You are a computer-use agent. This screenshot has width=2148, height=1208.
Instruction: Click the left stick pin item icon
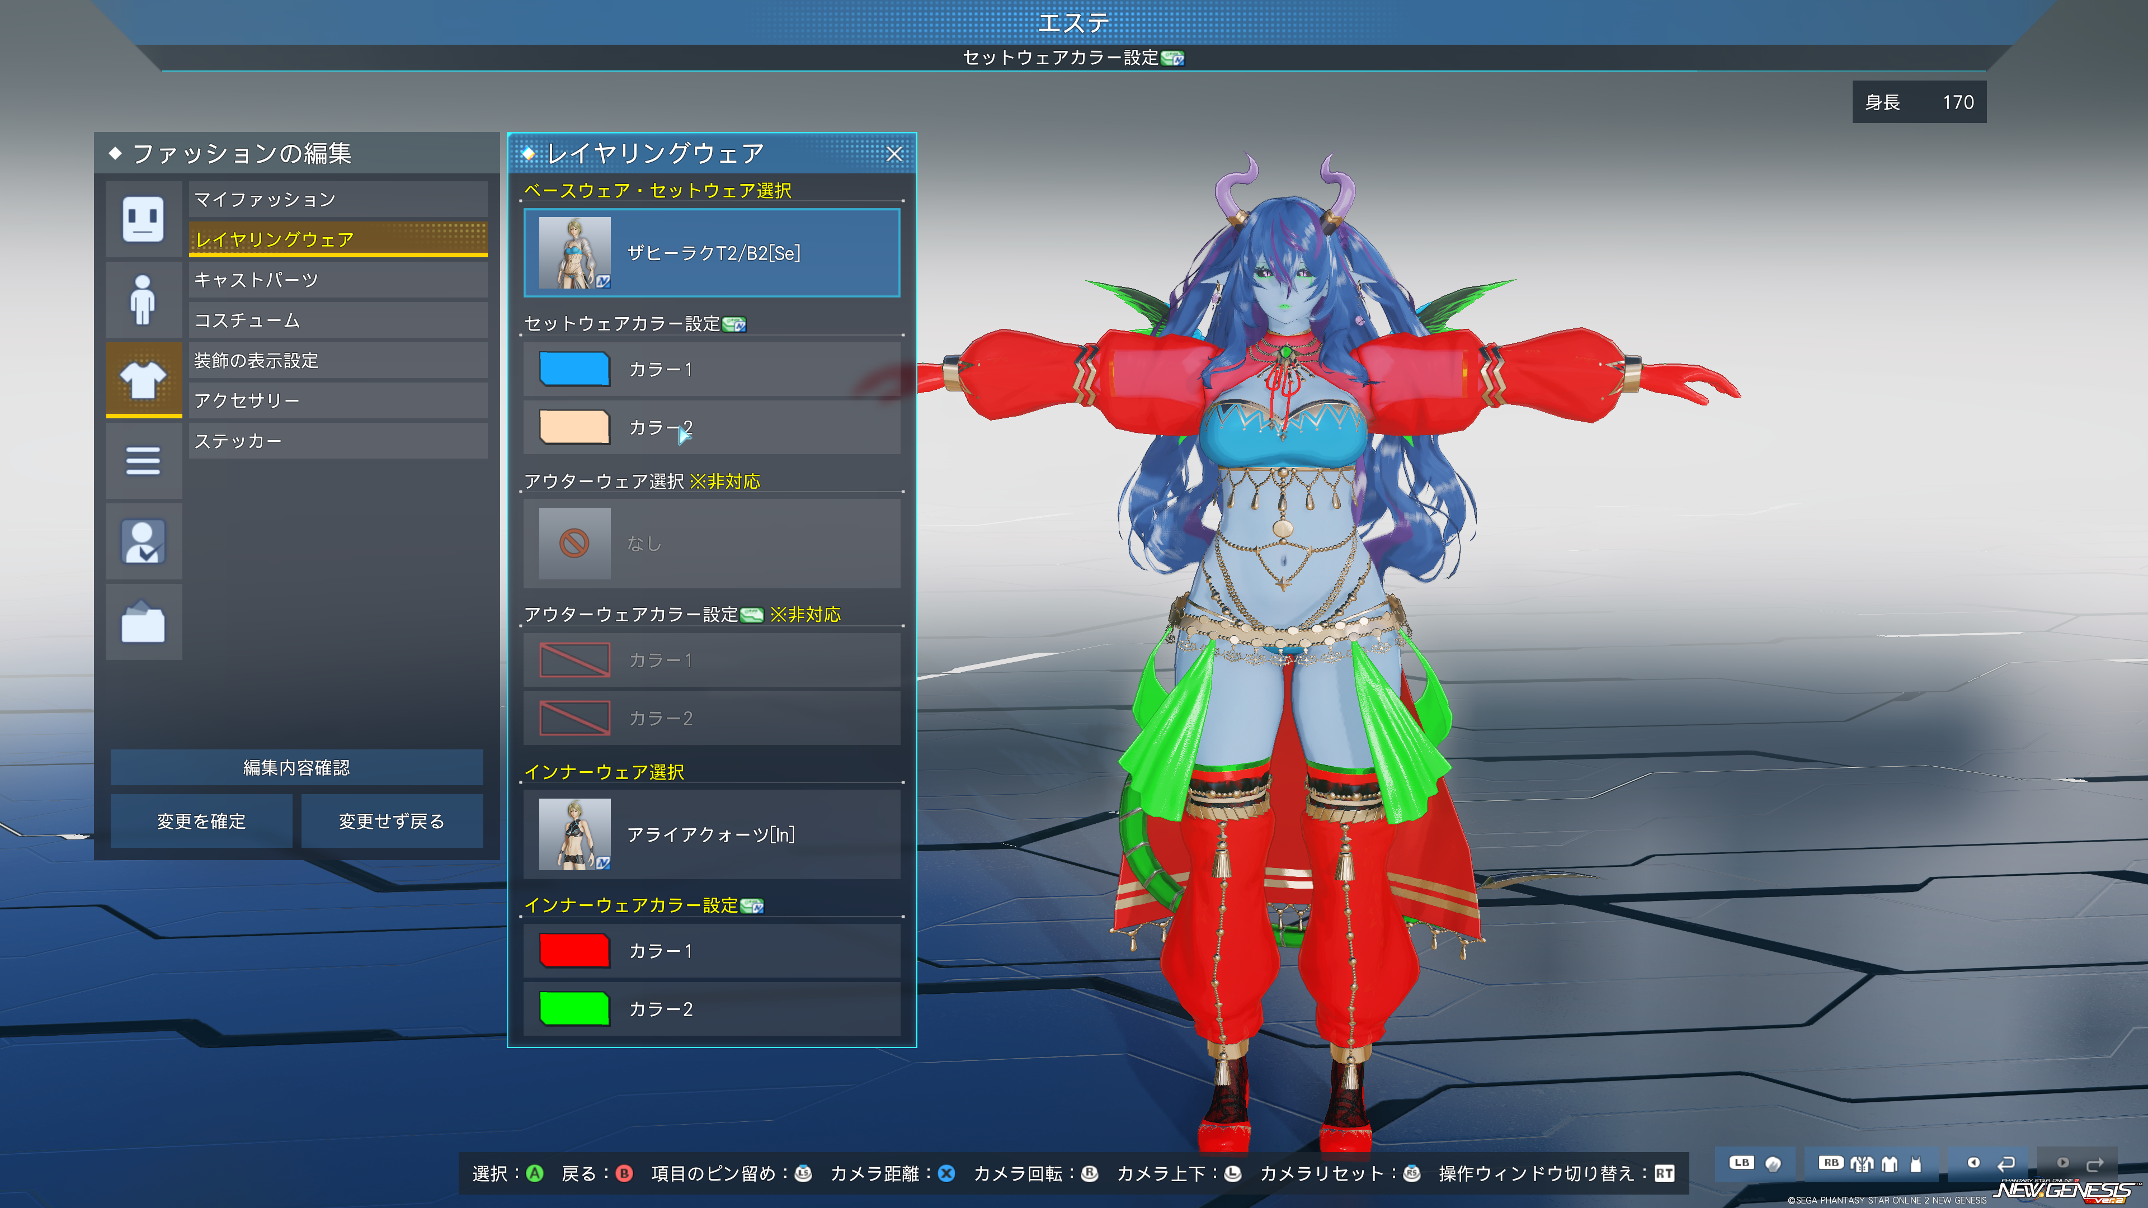[x=803, y=1173]
